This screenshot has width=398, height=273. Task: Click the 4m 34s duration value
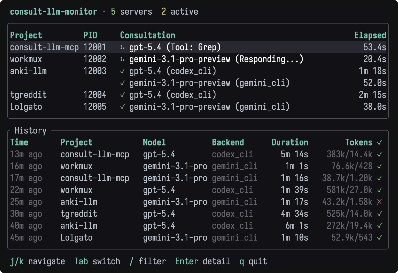294,214
